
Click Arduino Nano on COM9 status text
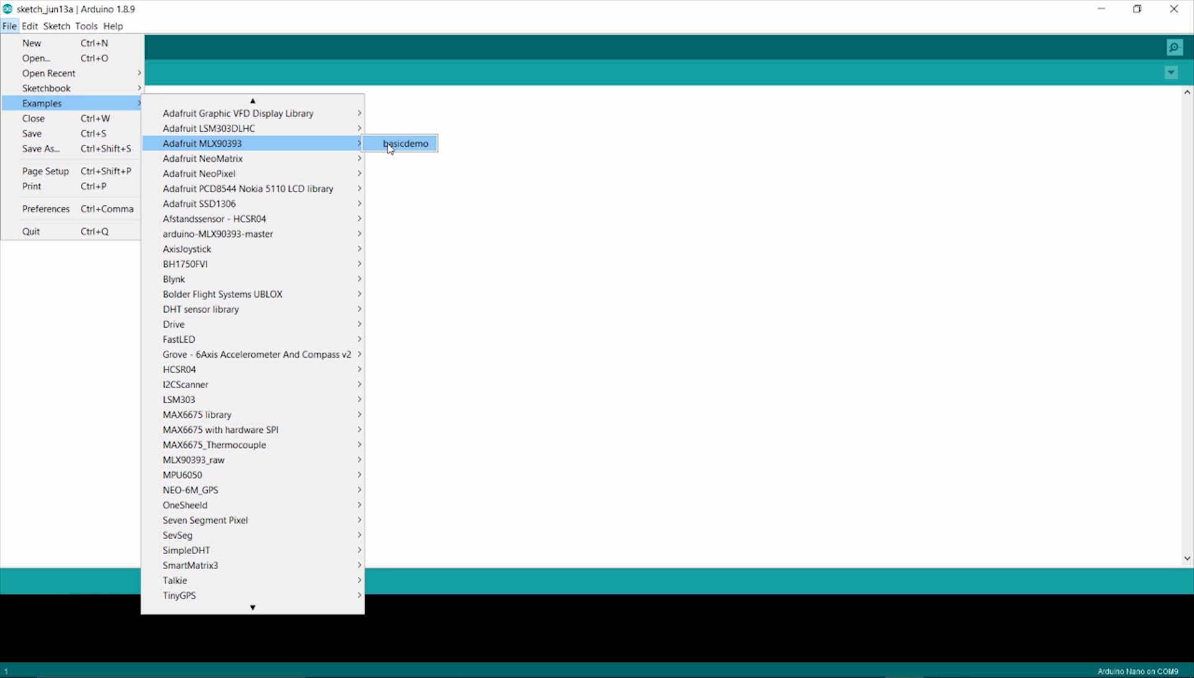[1137, 671]
